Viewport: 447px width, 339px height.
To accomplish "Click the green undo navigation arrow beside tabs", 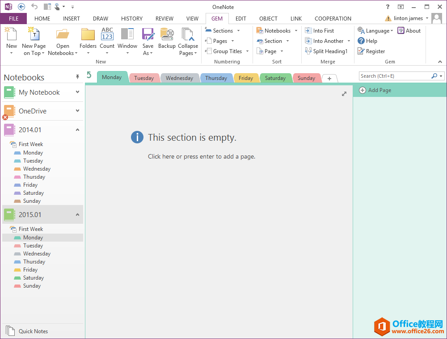I will (89, 75).
